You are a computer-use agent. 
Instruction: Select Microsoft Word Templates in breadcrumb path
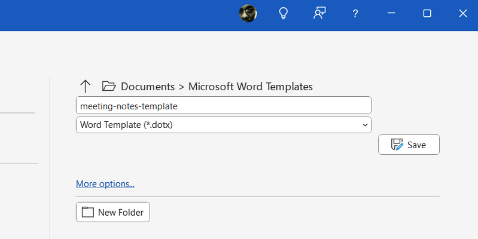click(x=250, y=86)
